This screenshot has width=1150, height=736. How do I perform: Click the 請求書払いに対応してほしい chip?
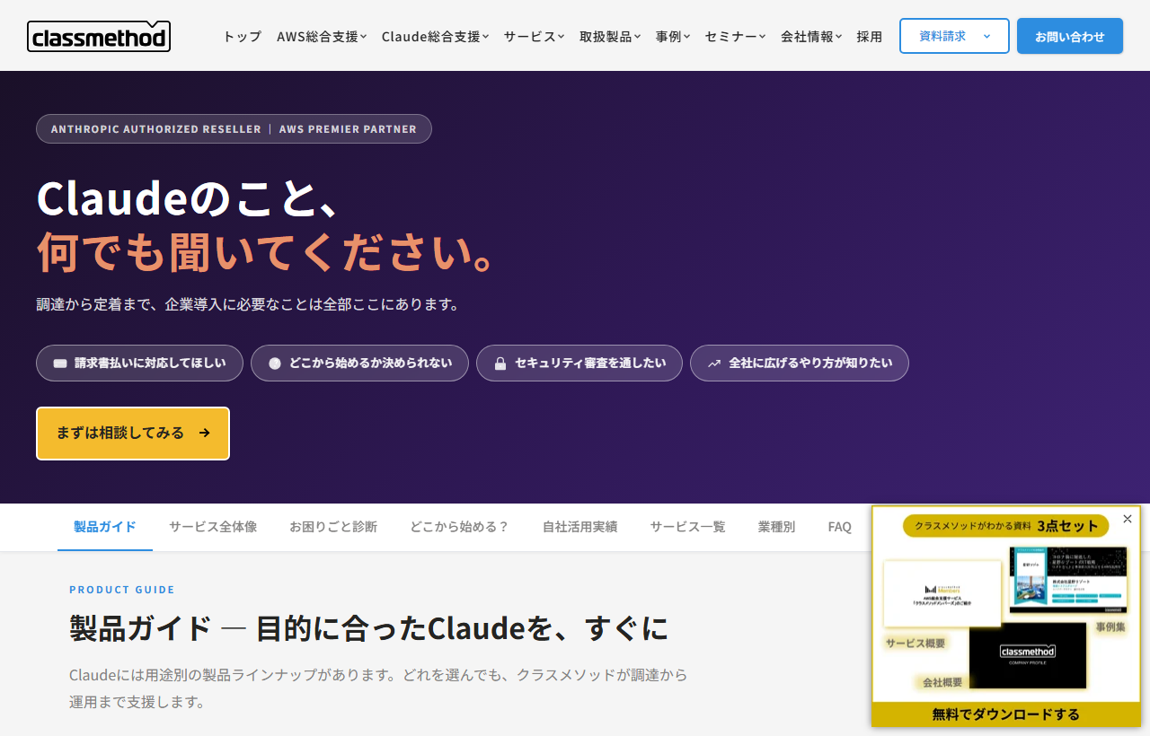[x=139, y=363]
